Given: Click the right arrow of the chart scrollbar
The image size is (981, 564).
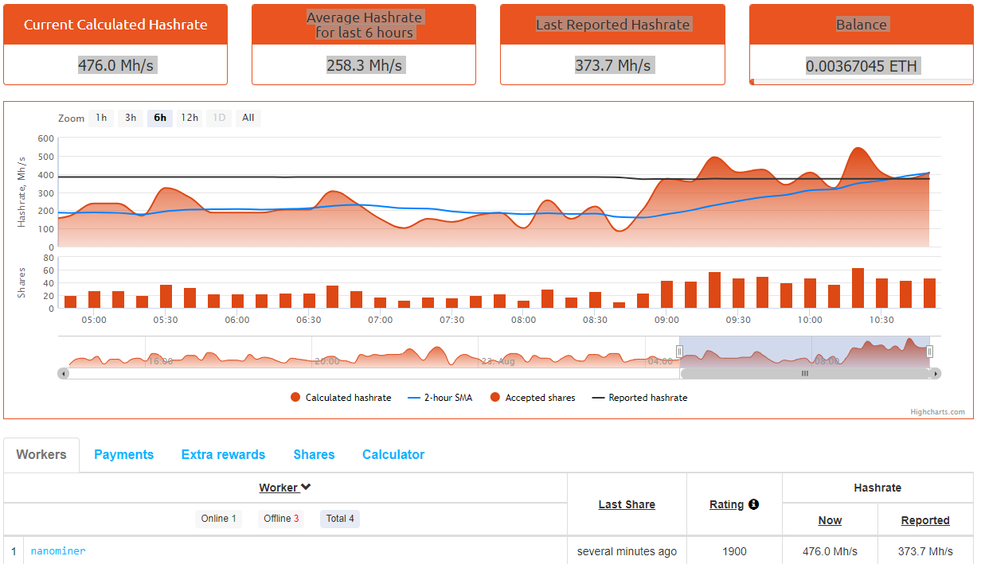Looking at the screenshot, I should 936,373.
